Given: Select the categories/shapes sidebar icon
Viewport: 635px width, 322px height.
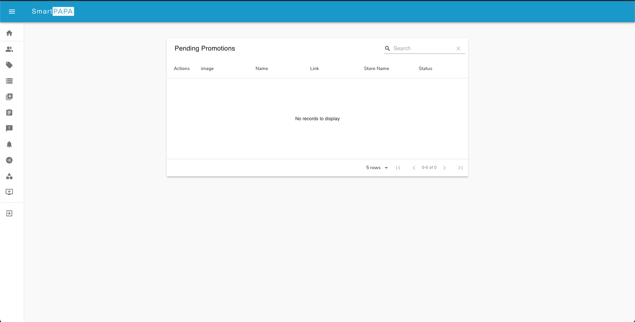Looking at the screenshot, I should (x=9, y=176).
